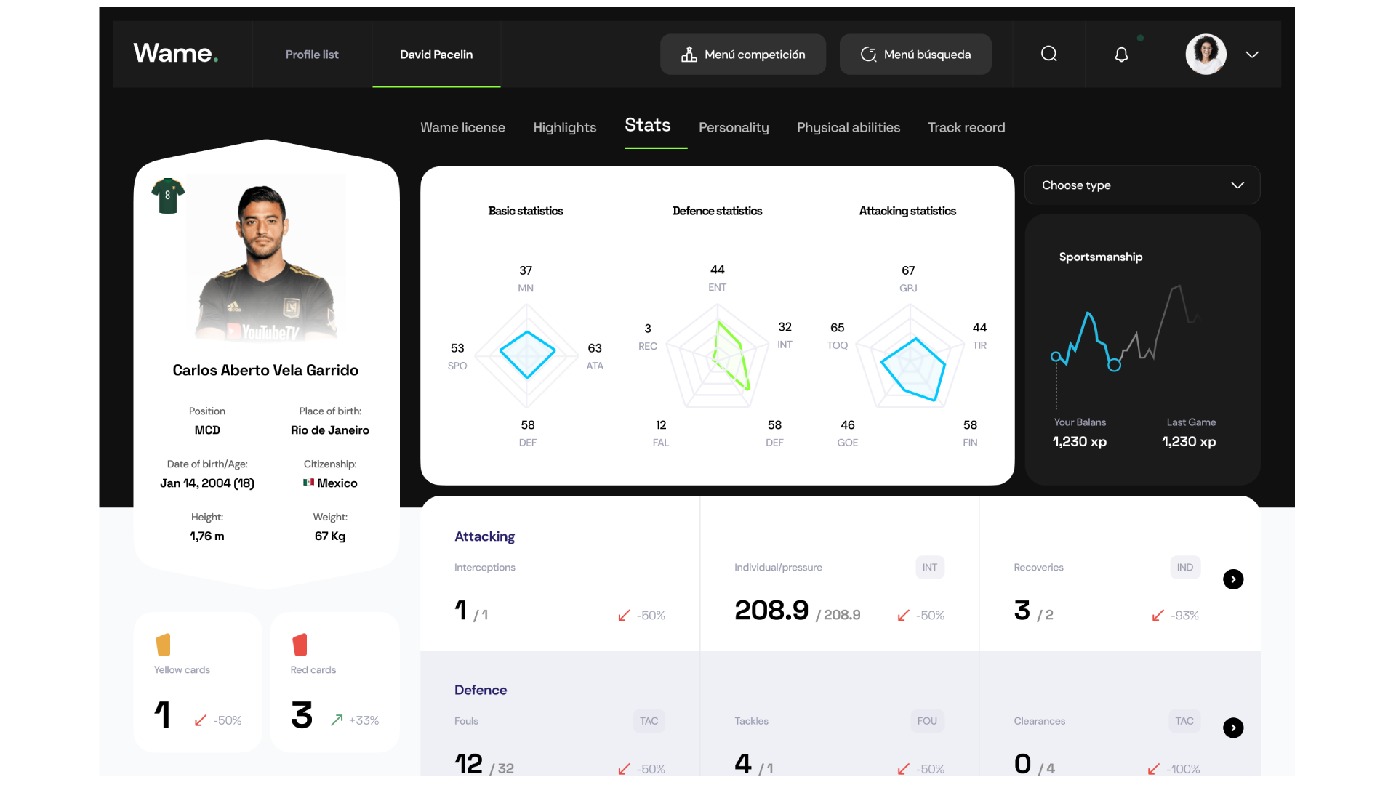1396x785 pixels.
Task: Click the MCD position value
Action: (x=207, y=430)
